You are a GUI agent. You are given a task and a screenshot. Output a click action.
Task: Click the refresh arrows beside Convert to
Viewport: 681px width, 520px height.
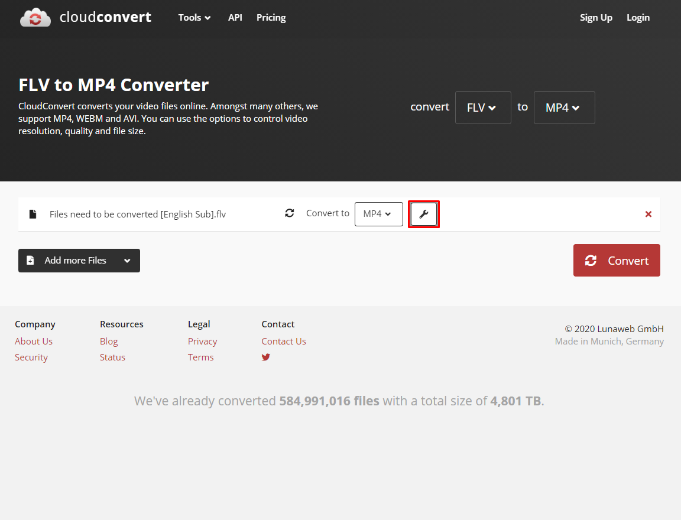[290, 213]
